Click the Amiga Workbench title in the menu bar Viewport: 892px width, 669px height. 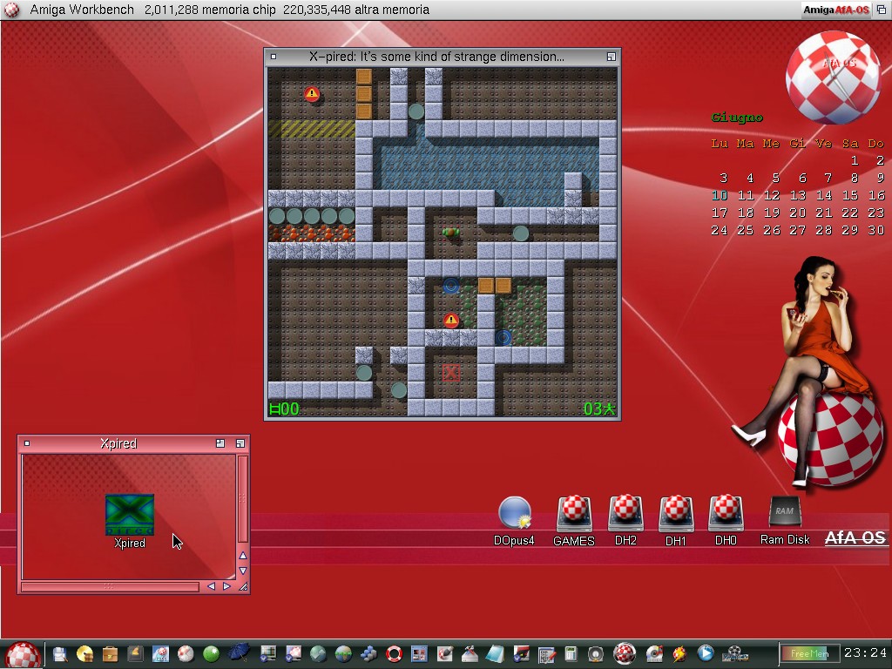[x=82, y=10]
